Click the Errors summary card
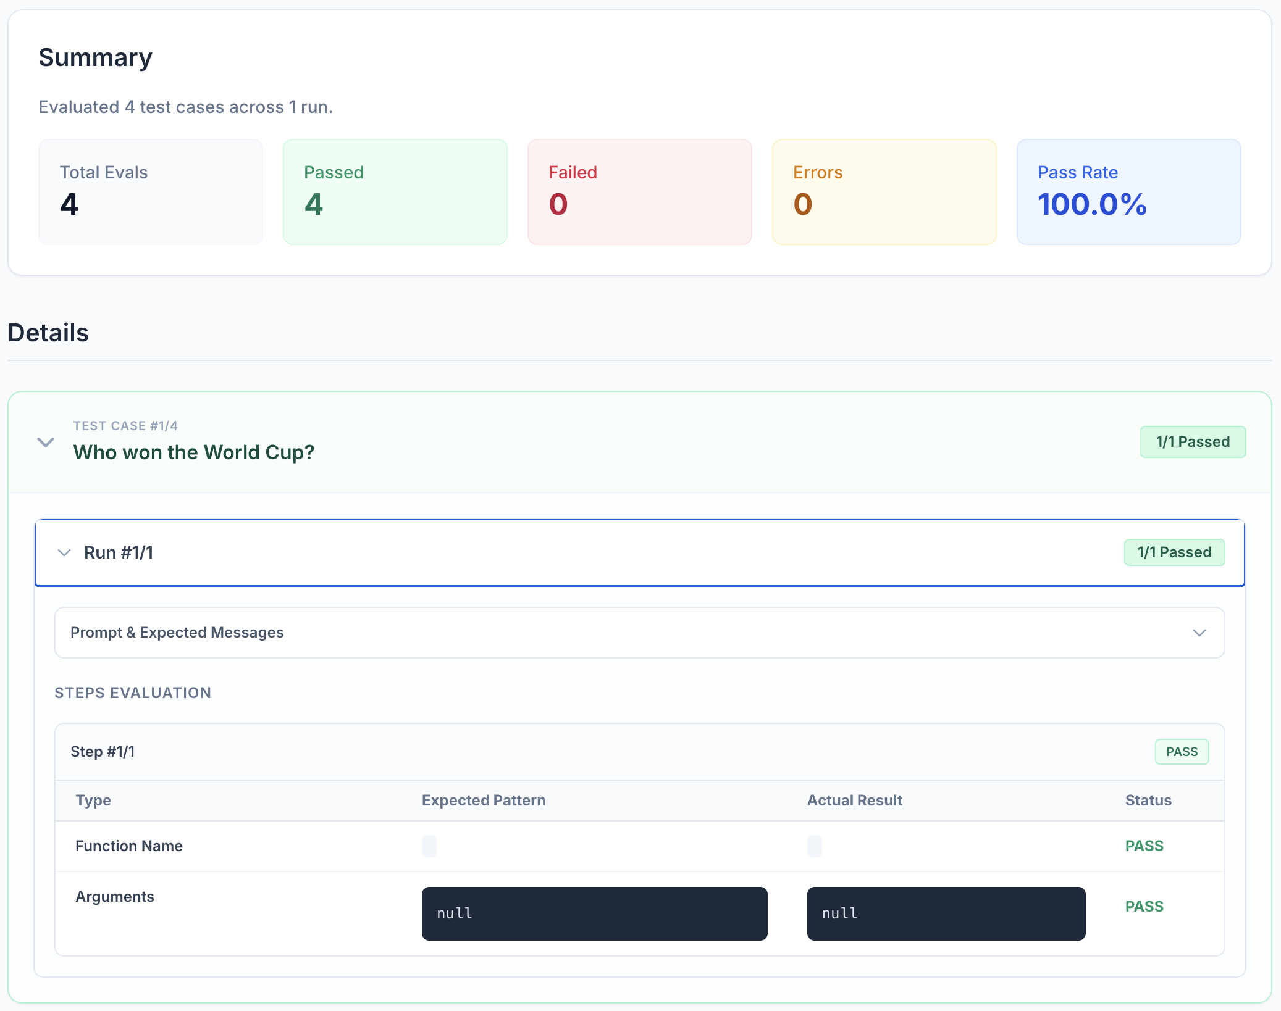This screenshot has width=1281, height=1011. click(884, 192)
